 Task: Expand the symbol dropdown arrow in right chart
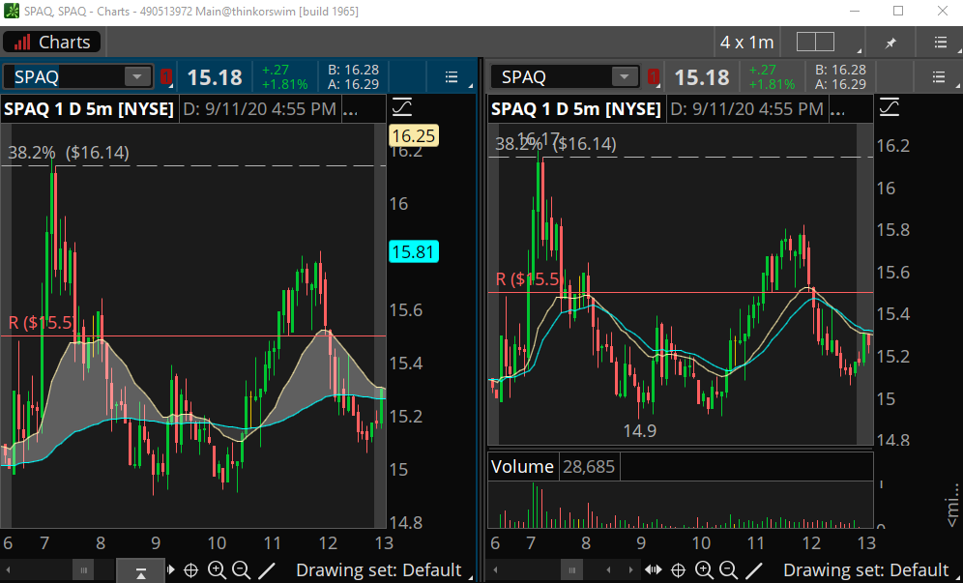pyautogui.click(x=625, y=76)
